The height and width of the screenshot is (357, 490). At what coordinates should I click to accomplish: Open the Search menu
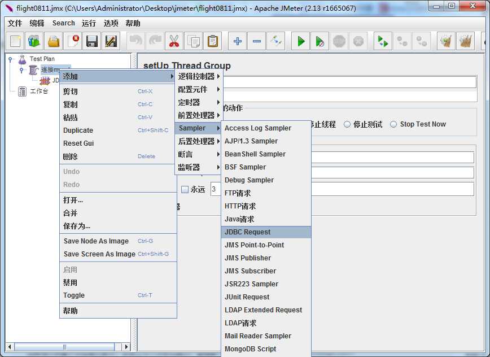63,23
